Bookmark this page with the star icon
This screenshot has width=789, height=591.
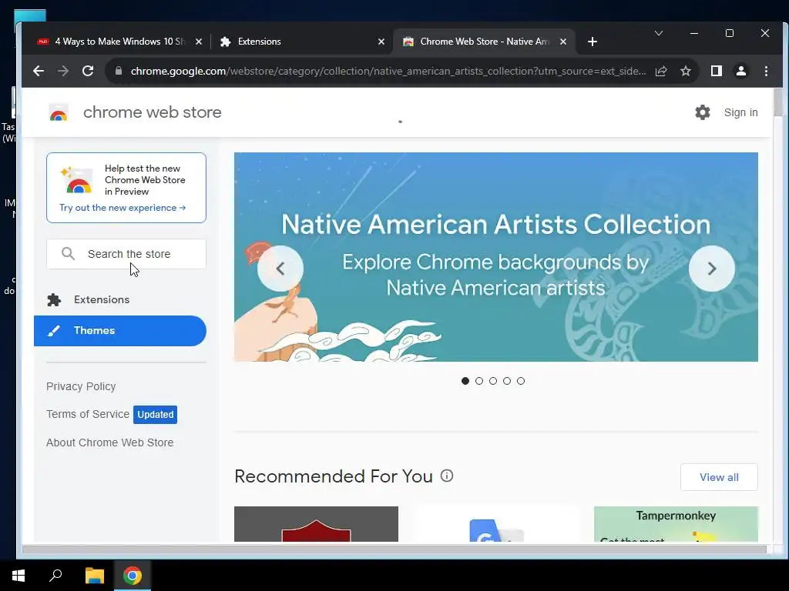(685, 71)
